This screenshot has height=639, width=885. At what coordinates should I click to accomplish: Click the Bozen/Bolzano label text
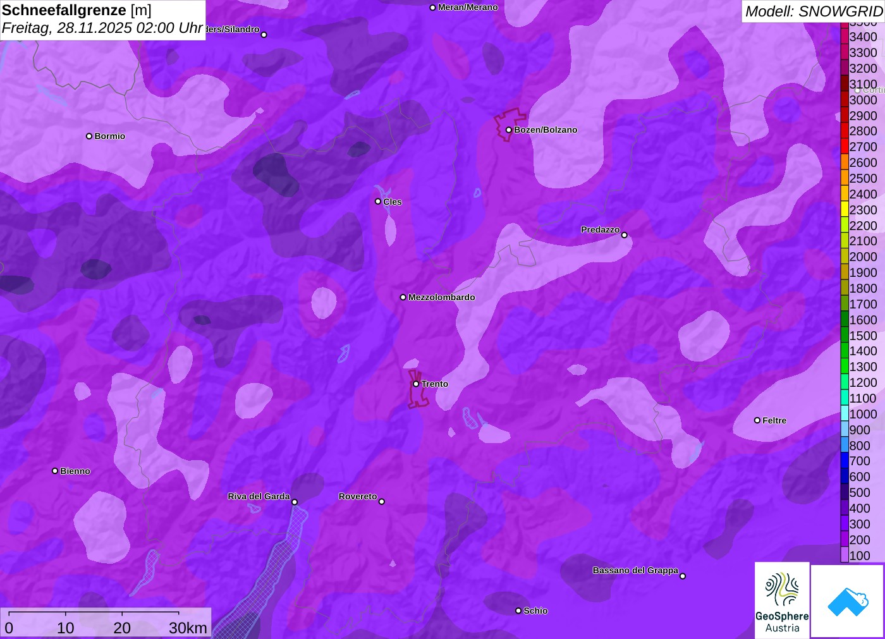[x=546, y=130]
